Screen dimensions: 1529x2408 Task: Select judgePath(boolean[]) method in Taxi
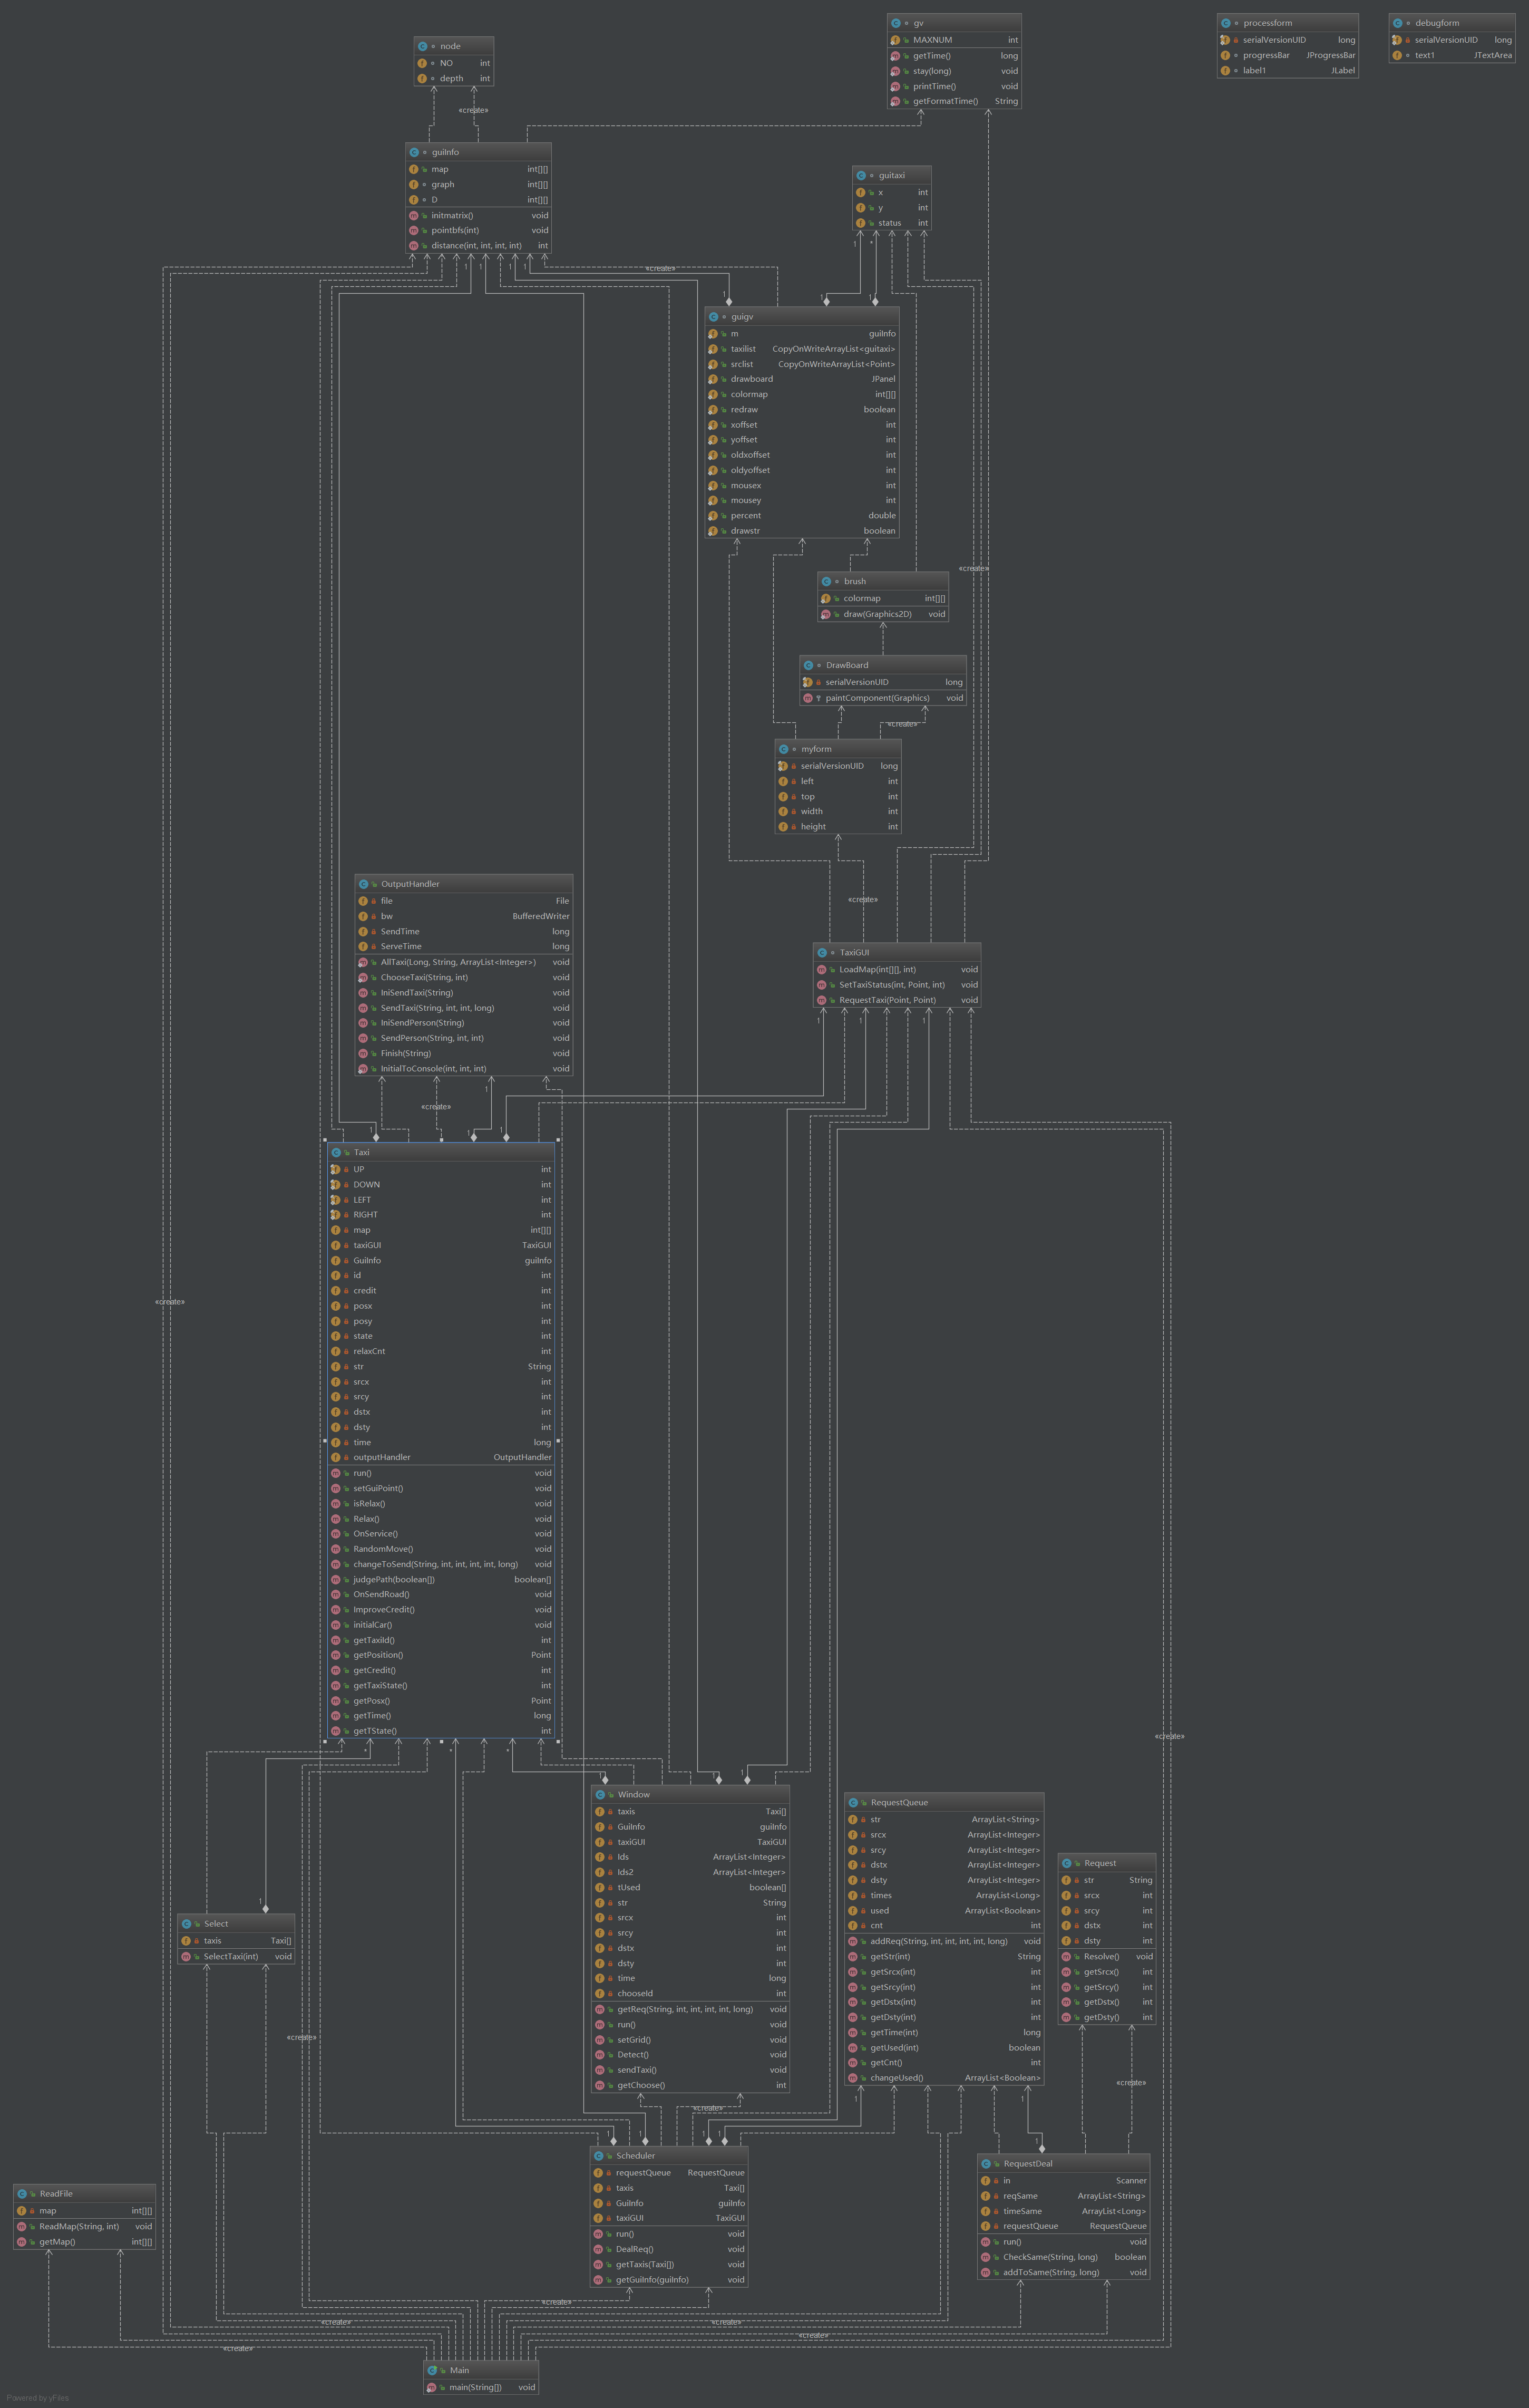(x=441, y=1579)
